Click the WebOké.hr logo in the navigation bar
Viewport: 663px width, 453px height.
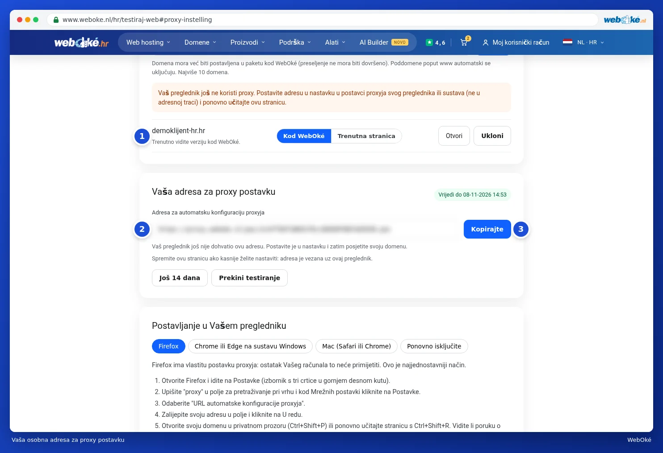(x=81, y=42)
